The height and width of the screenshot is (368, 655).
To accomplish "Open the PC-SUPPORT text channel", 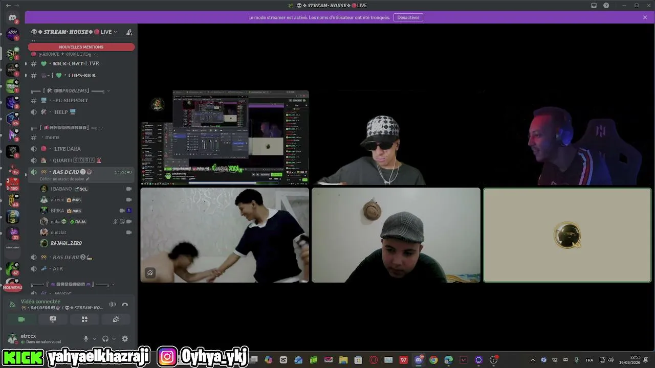I will (80, 100).
